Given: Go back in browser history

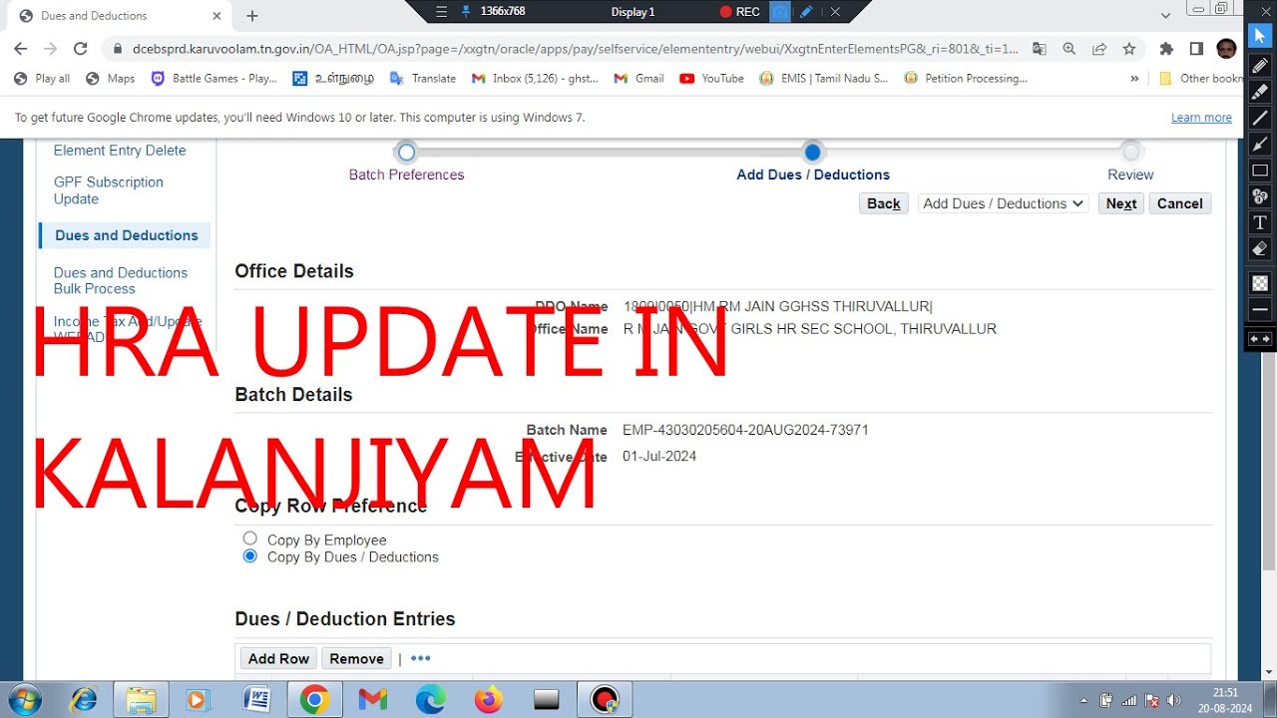Looking at the screenshot, I should 21,49.
